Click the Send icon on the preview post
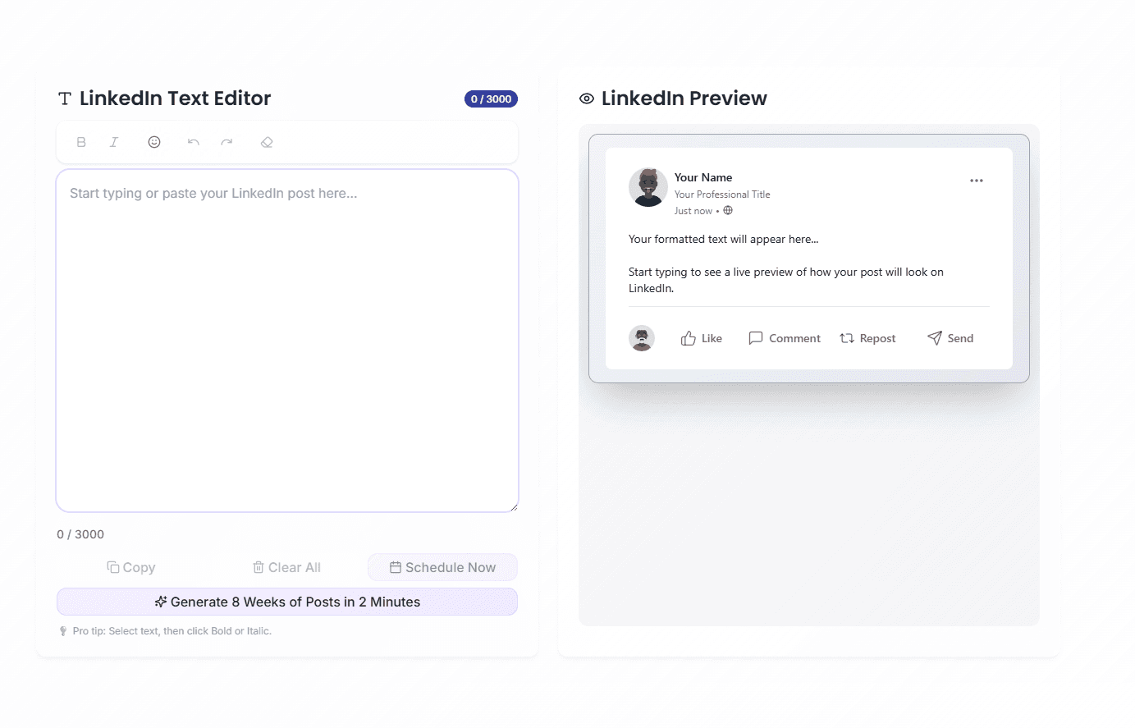1135x728 pixels. 933,337
